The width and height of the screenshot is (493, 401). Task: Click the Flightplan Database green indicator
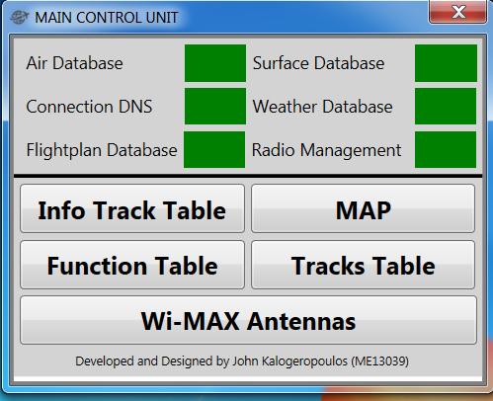(x=214, y=149)
